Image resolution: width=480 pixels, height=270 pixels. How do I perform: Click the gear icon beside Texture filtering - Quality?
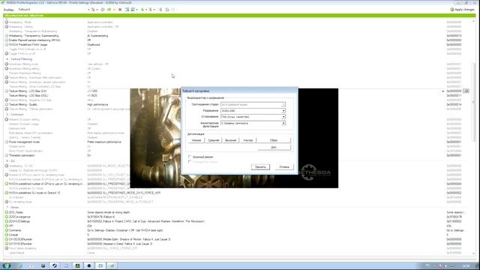(7, 104)
